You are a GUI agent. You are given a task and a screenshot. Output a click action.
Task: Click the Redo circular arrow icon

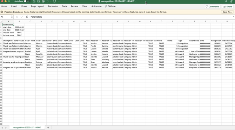(x=54, y=1)
